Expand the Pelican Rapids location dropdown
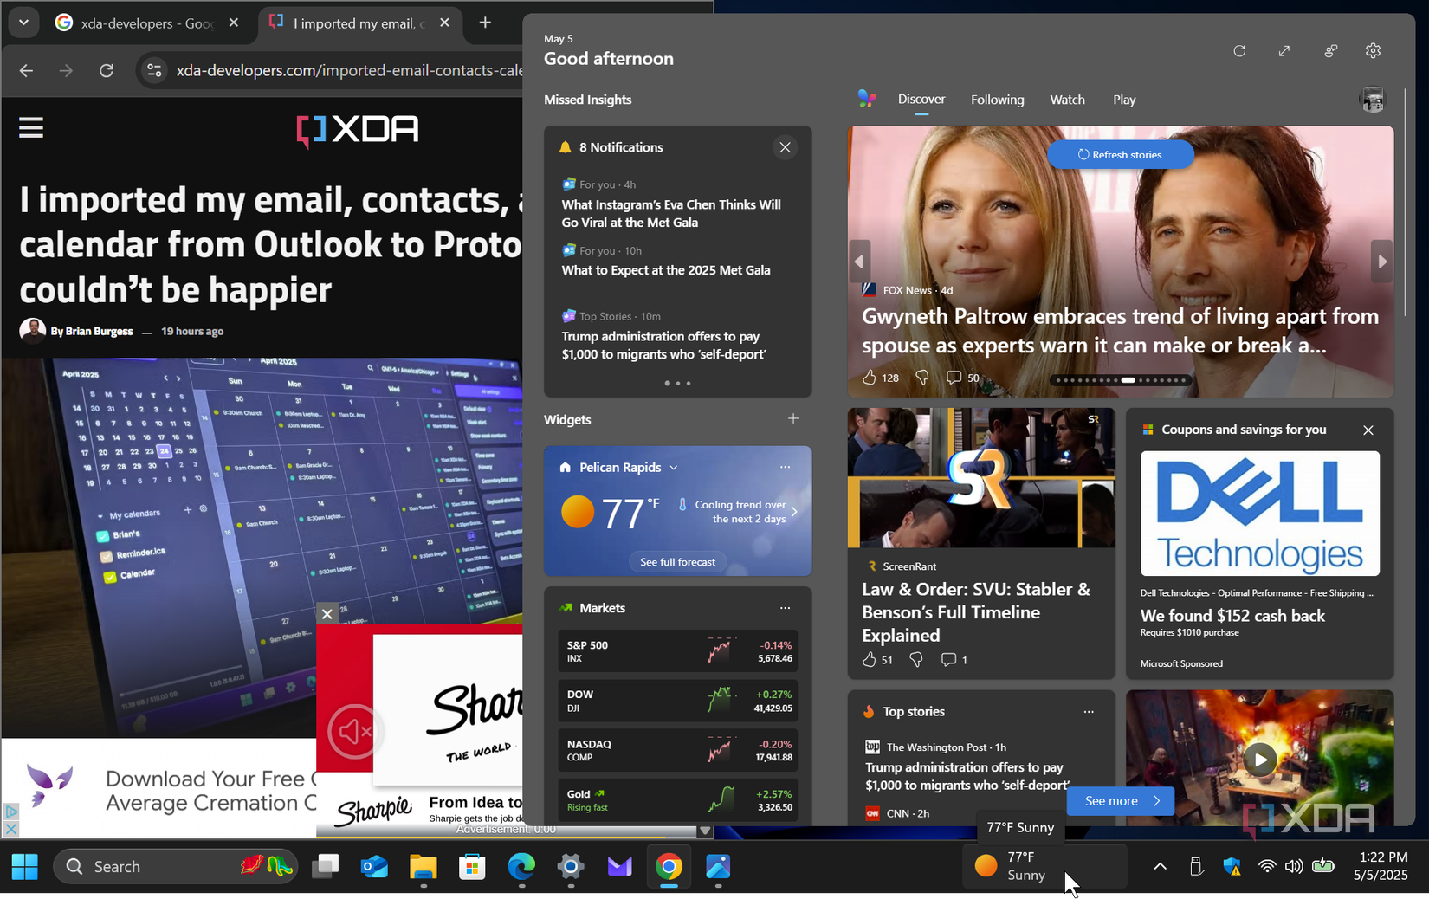This screenshot has height=899, width=1429. pyautogui.click(x=674, y=467)
